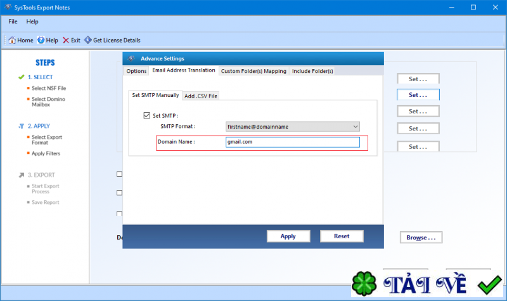Click the first Set... button
This screenshot has width=507, height=301.
(x=418, y=79)
